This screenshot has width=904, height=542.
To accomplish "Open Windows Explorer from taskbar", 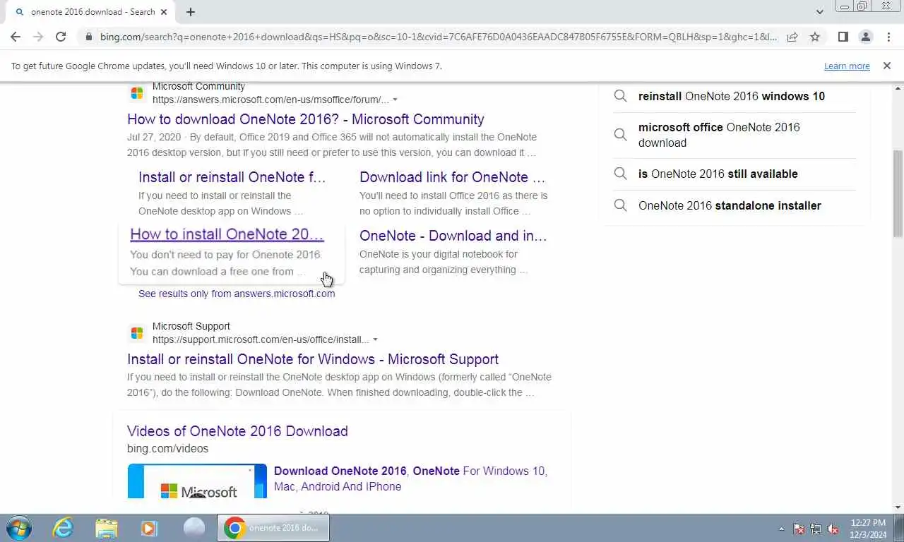I will pyautogui.click(x=107, y=528).
